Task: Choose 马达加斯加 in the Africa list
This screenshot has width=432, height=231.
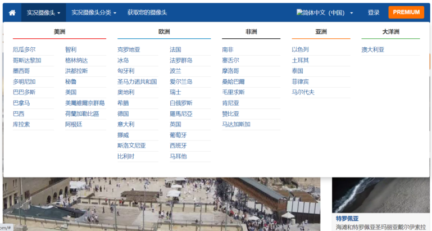Action: [236, 124]
